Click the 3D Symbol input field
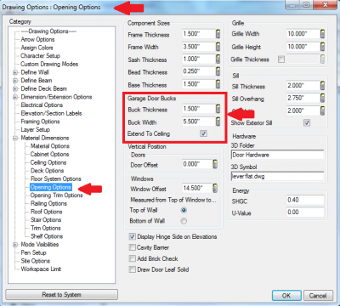Viewport: 340px width, 306px height. coord(277,176)
